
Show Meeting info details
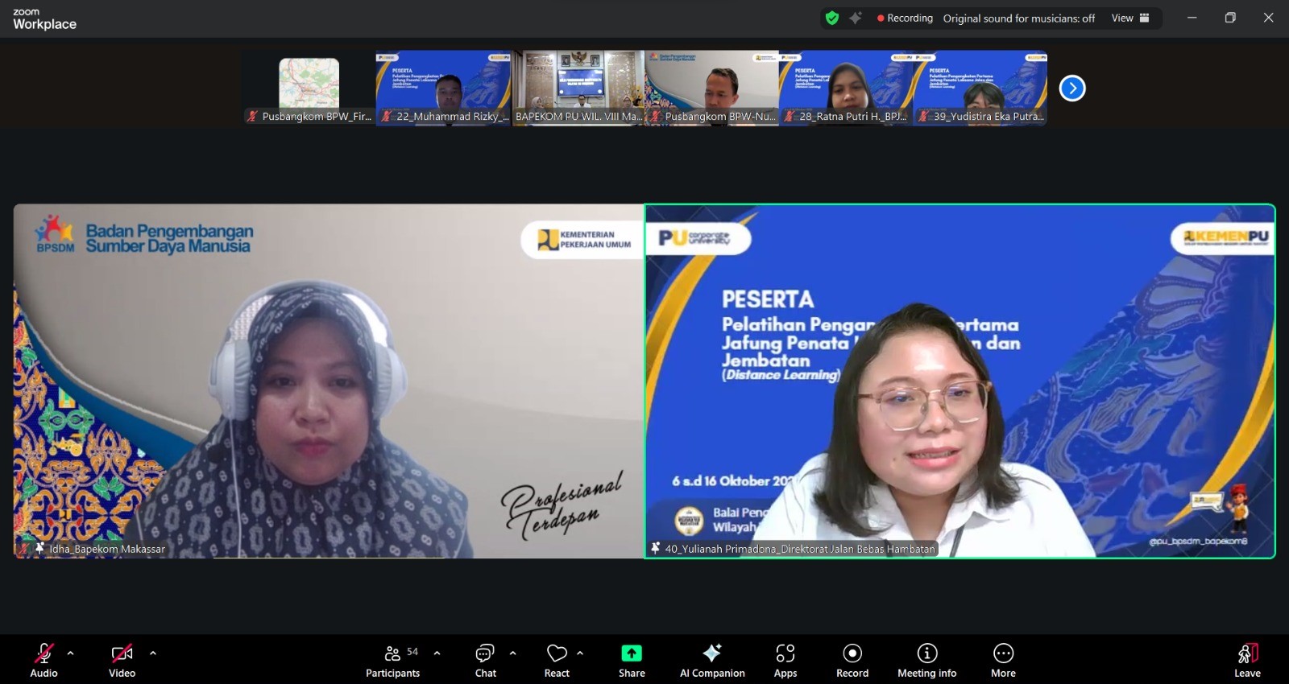(x=926, y=660)
